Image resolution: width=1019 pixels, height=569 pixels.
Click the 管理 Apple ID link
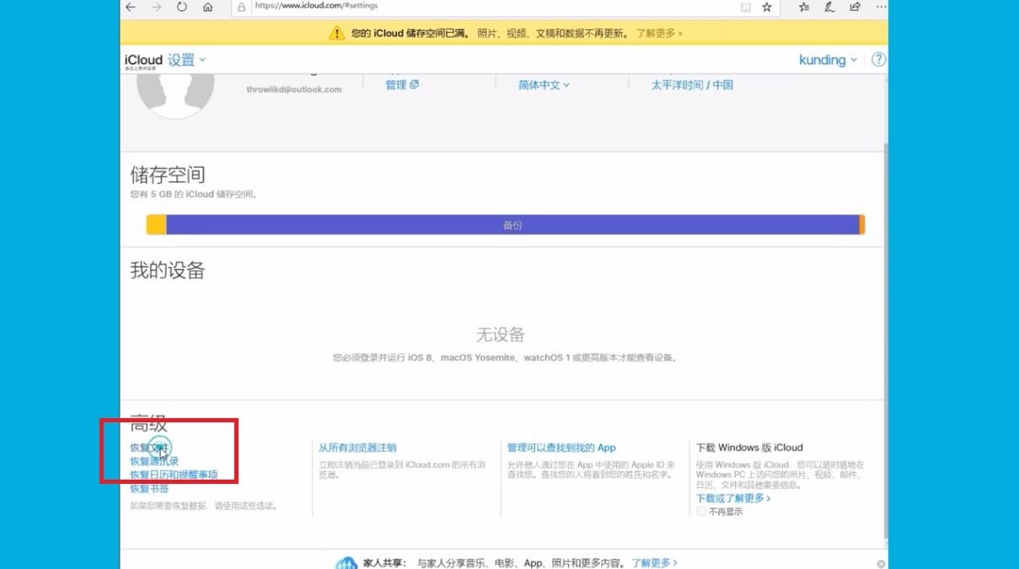click(x=401, y=85)
